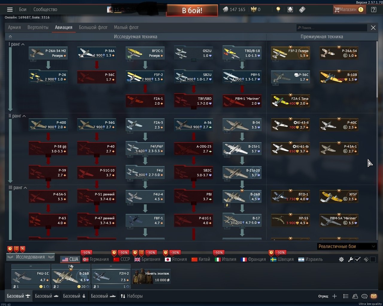
Task: Select the Базовый aircraft preset tab
Action: [19, 296]
